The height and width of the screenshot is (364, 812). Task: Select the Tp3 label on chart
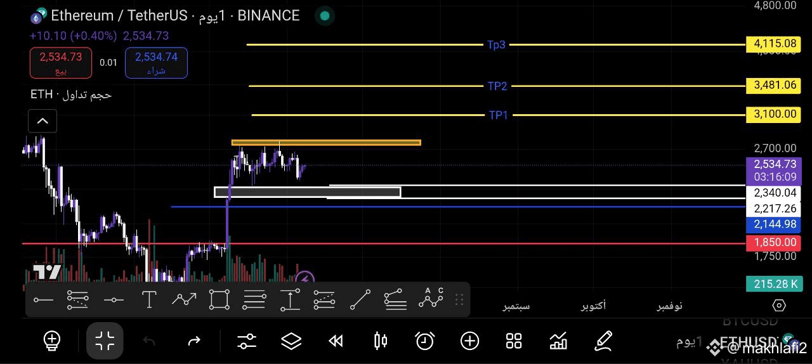click(x=496, y=44)
